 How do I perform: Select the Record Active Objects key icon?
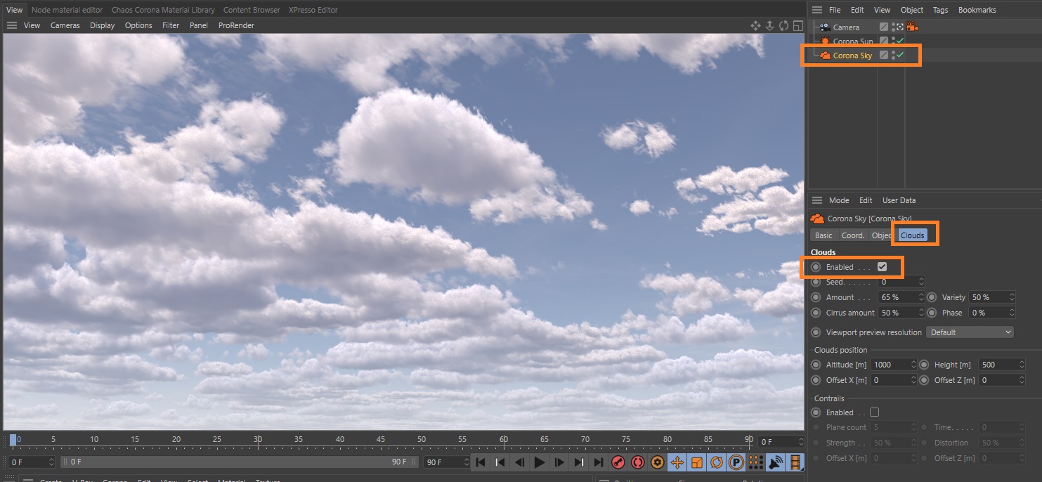pos(618,462)
